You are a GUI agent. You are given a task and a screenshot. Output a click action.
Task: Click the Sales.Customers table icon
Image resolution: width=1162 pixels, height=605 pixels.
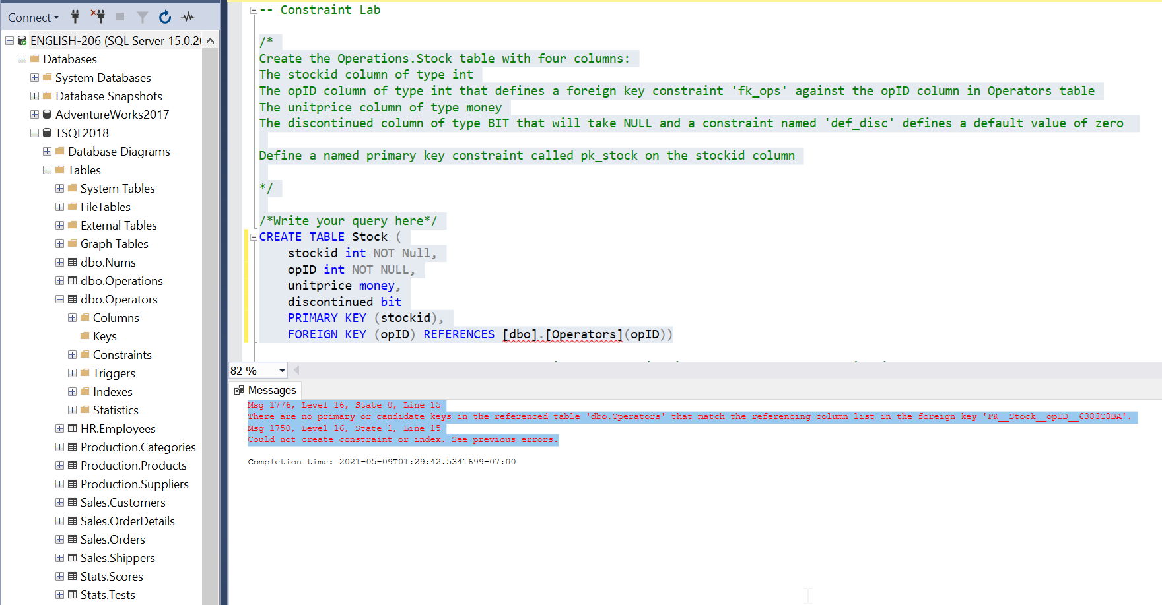(x=73, y=503)
